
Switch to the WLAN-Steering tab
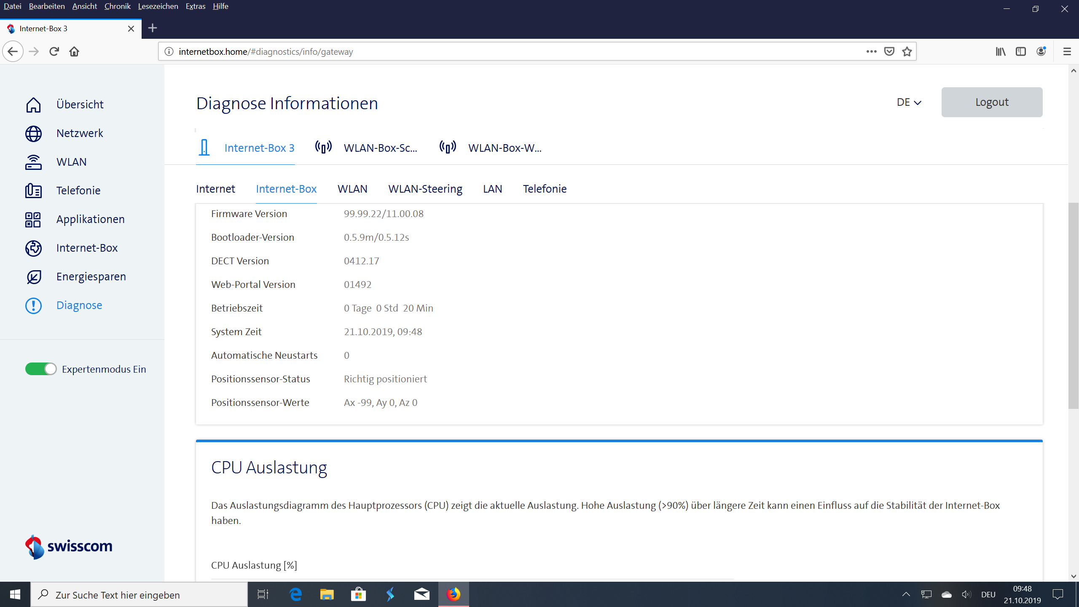click(x=425, y=189)
